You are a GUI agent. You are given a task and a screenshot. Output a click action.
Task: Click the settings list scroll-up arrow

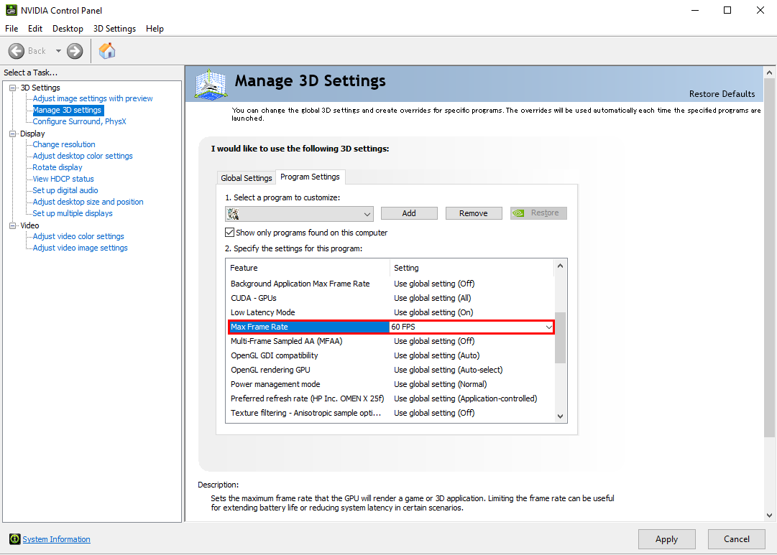560,266
